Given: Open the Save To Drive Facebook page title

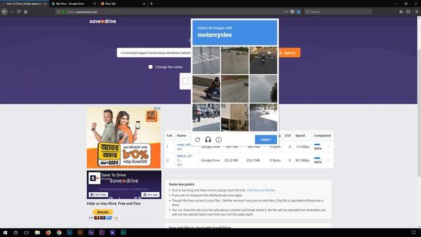Looking at the screenshot, I should [113, 175].
